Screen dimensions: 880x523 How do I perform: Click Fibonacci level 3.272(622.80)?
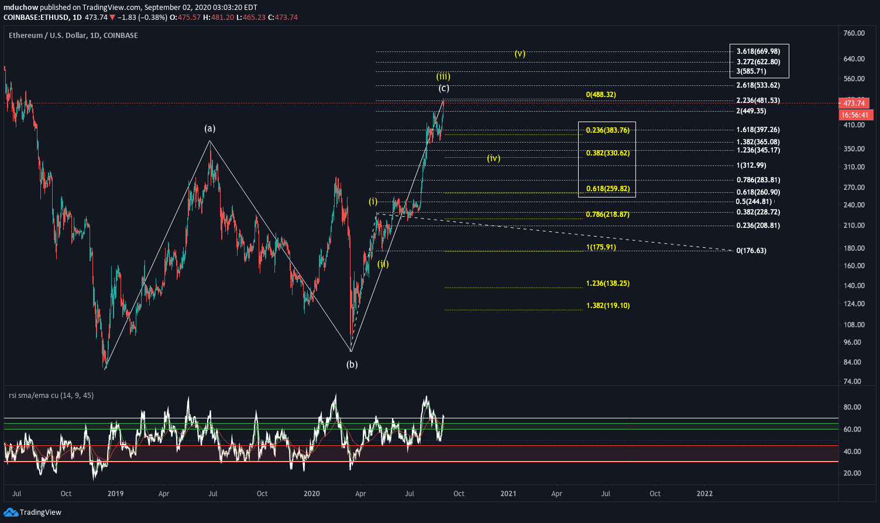click(x=758, y=62)
